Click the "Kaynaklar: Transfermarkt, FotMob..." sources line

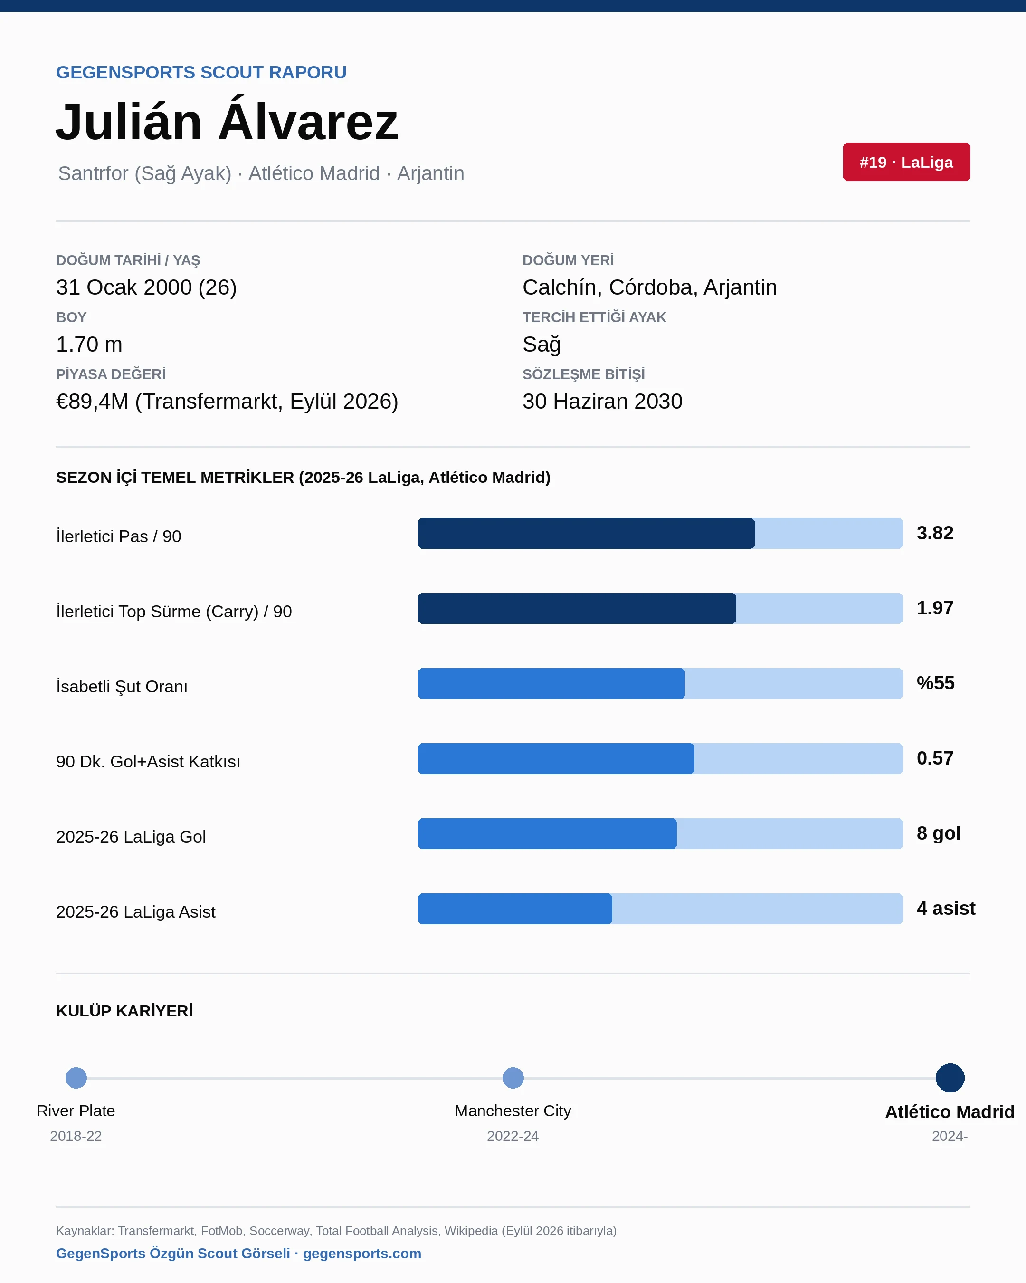click(336, 1231)
